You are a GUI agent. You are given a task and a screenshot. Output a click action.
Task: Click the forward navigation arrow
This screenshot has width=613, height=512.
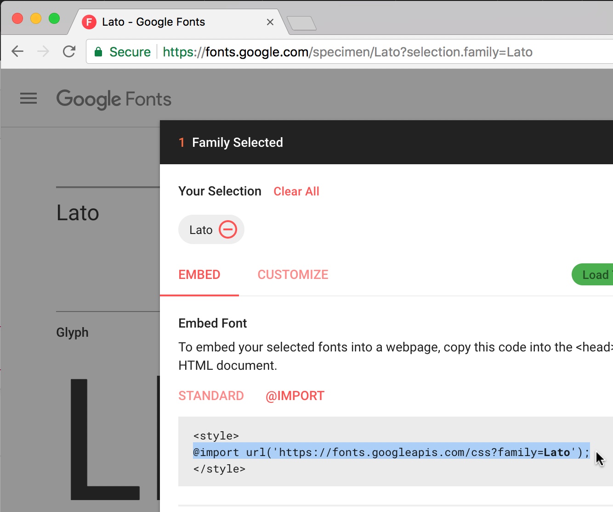point(43,51)
